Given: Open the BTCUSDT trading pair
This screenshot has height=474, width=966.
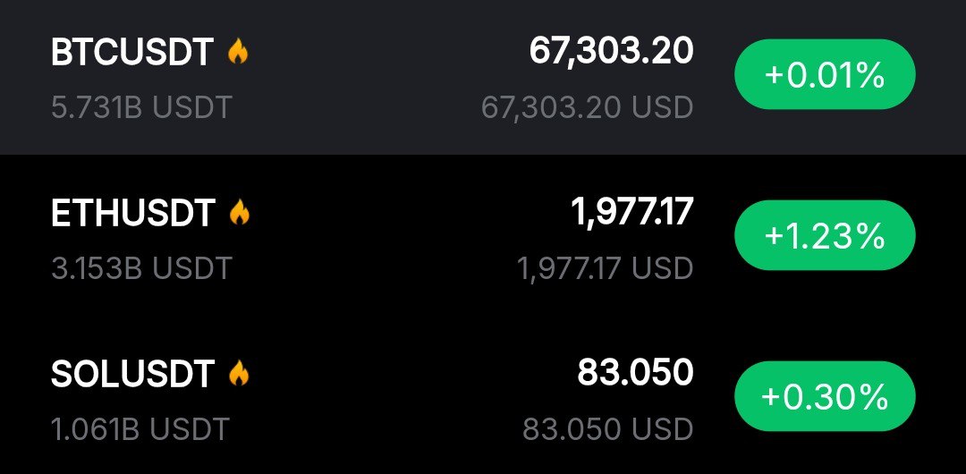Looking at the screenshot, I should coord(132,54).
